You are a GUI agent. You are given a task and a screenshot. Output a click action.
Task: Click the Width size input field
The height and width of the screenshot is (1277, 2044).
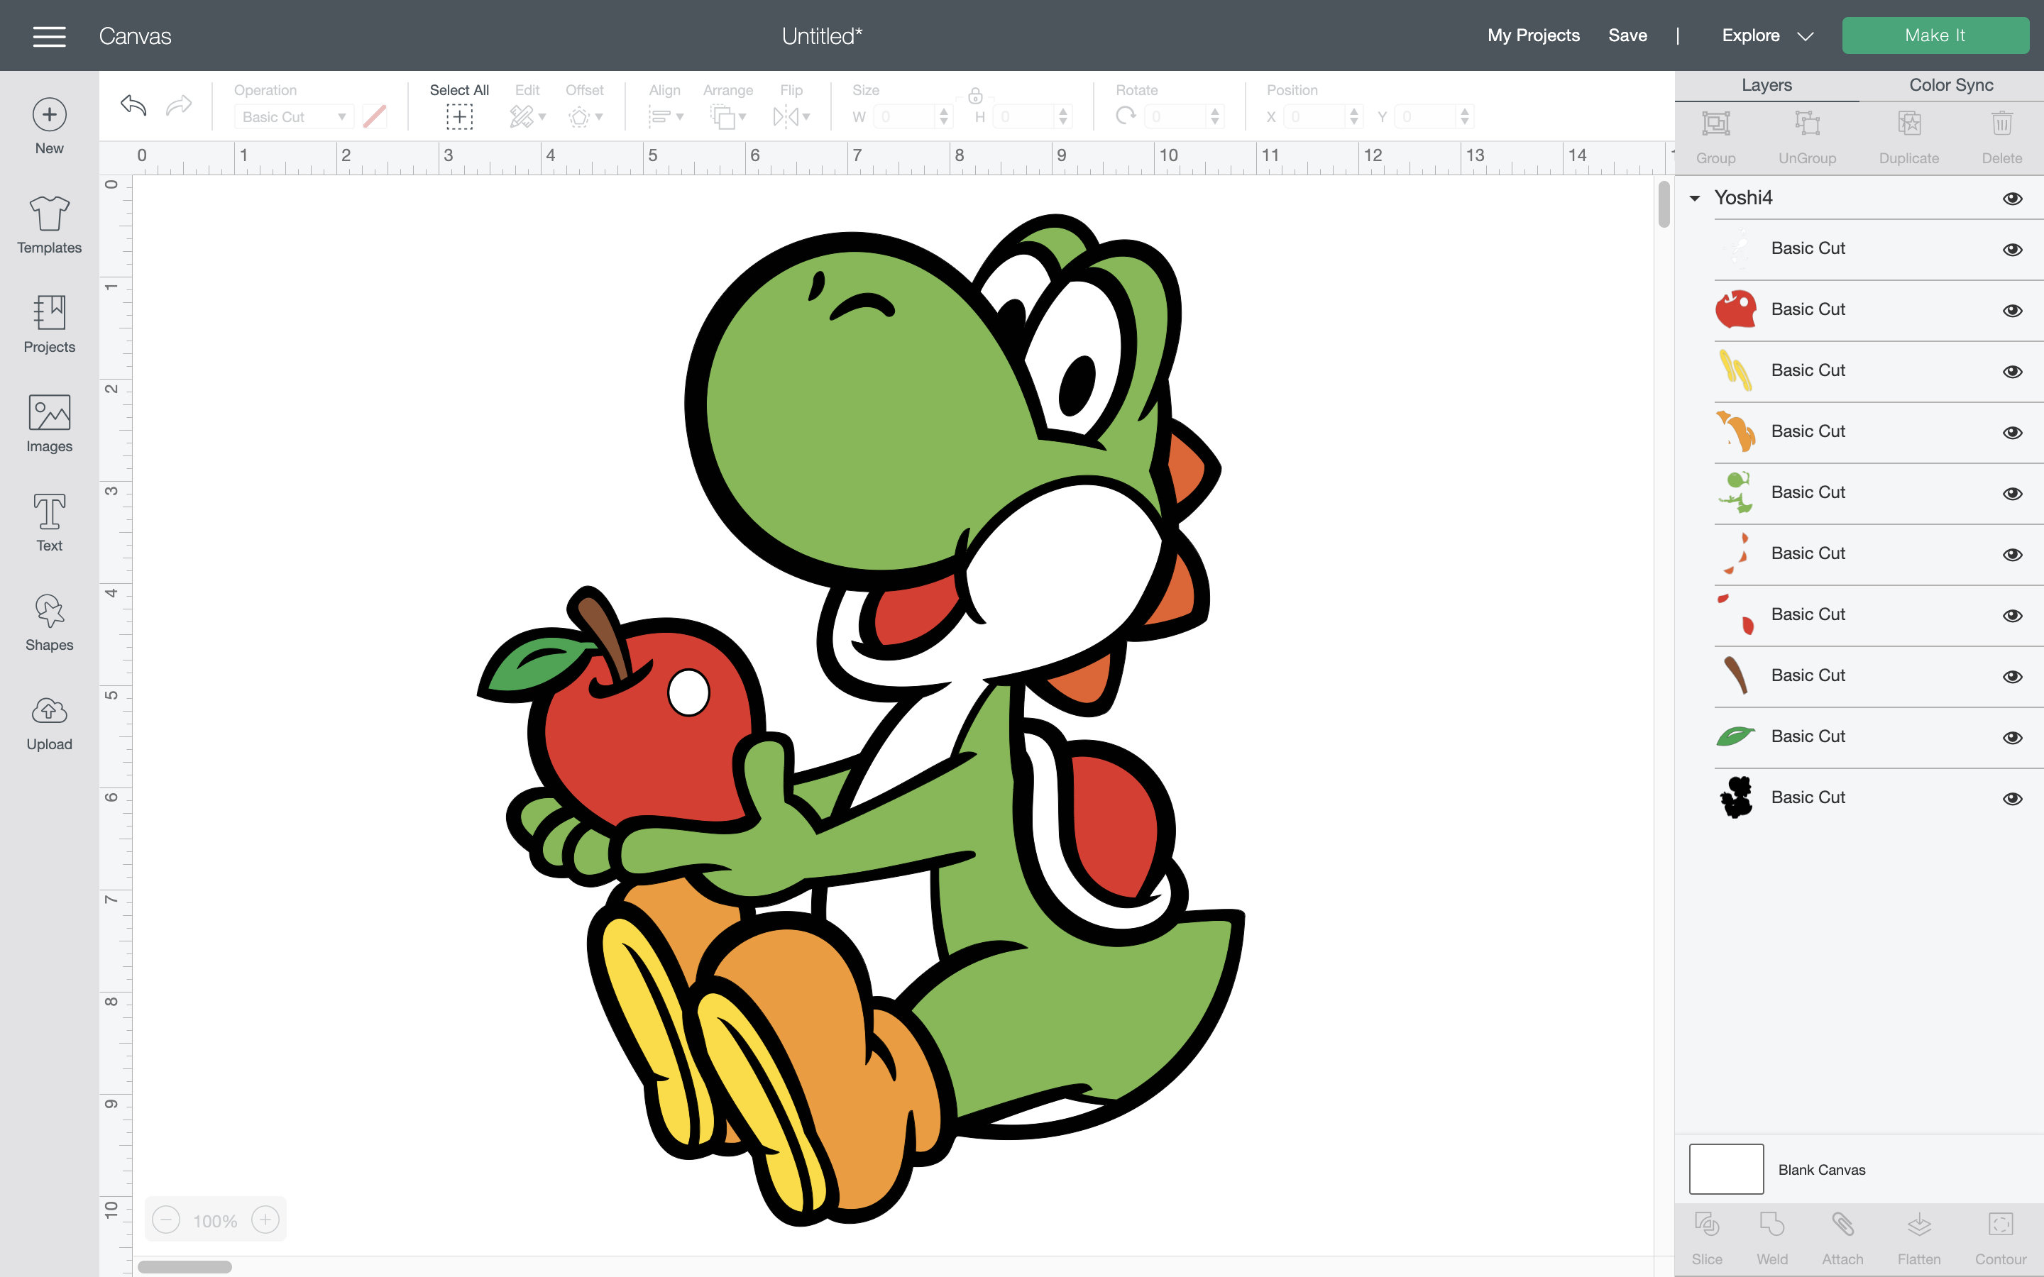(906, 116)
